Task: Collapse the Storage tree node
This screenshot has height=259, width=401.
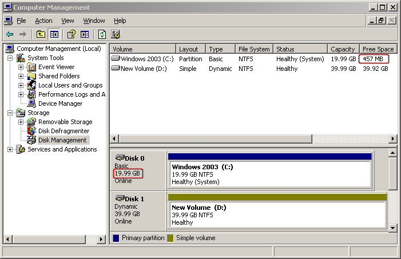Action: pyautogui.click(x=10, y=113)
